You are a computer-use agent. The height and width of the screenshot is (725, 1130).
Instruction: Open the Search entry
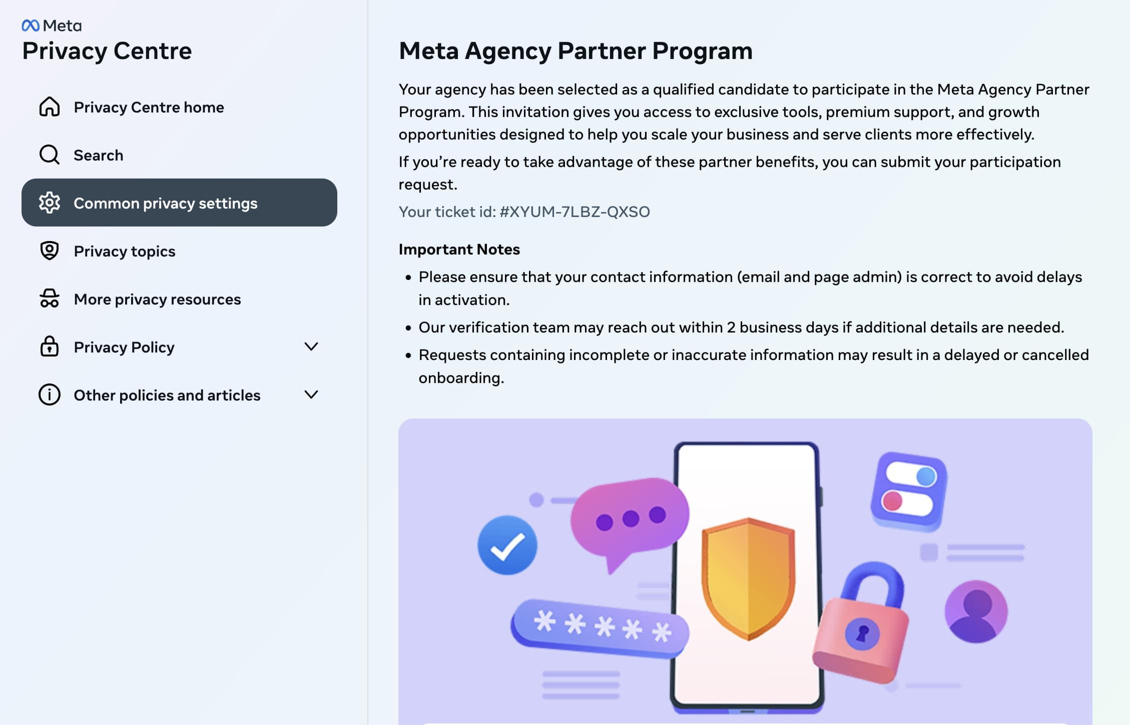point(98,154)
